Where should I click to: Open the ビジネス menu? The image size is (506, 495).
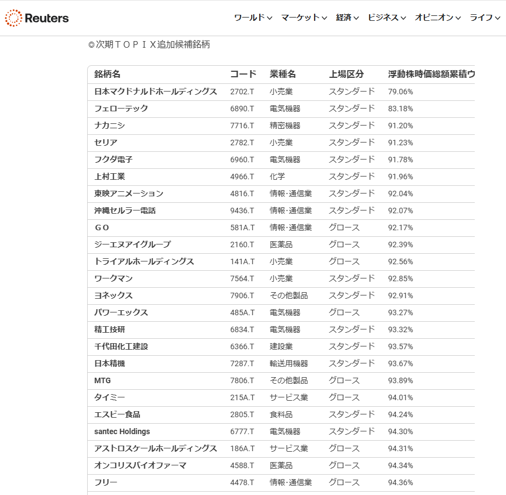(387, 18)
